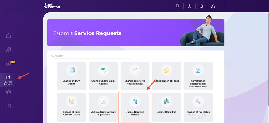
Task: Open the document report sidebar icon
Action: pos(9,106)
